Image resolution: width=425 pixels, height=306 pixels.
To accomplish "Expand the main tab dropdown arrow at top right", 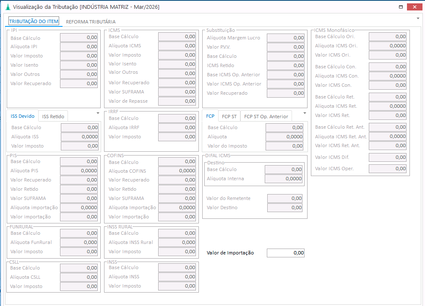I will point(418,18).
